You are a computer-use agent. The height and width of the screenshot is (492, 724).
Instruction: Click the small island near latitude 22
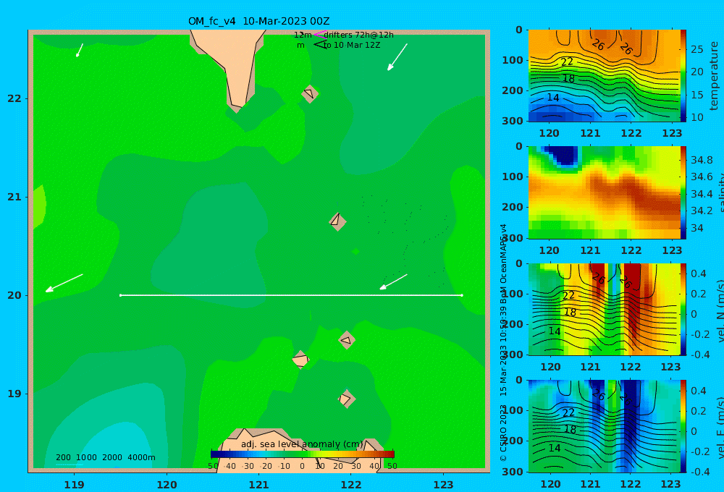310,93
